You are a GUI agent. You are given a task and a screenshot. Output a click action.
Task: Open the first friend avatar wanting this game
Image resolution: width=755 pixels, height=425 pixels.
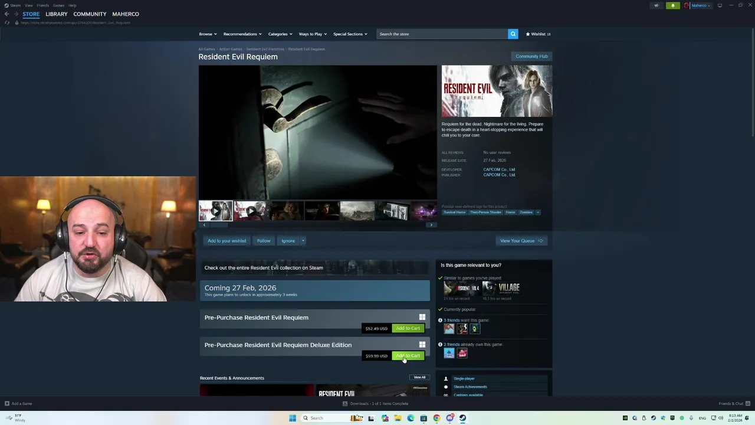click(x=449, y=329)
